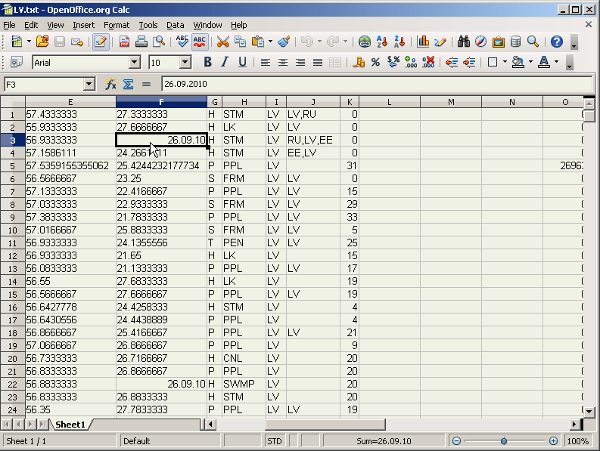Open the Gallery icon
This screenshot has width=600, height=451.
coord(498,42)
